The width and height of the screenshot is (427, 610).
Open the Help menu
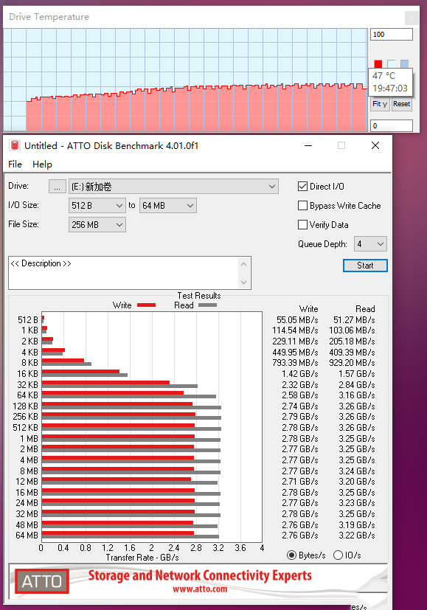click(42, 164)
